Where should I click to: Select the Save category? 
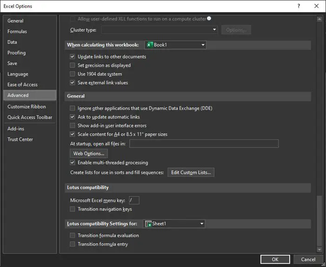click(x=30, y=63)
